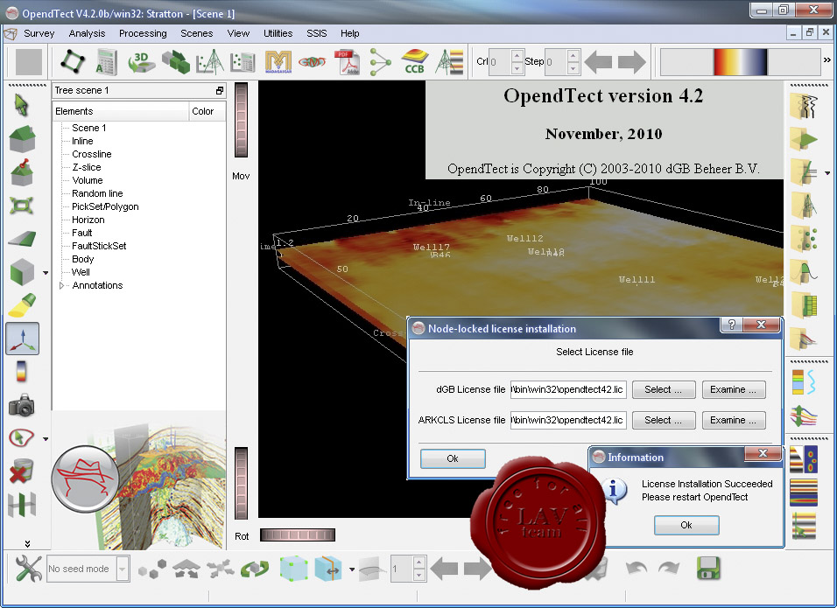Launch the Madagascar plugin icon

click(x=278, y=61)
